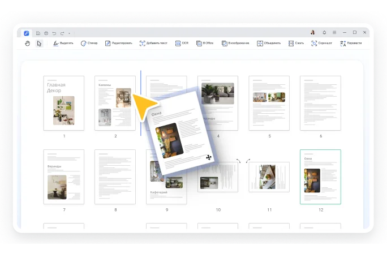The image size is (387, 258).
Task: Click page number 6 label
Action: point(321,136)
